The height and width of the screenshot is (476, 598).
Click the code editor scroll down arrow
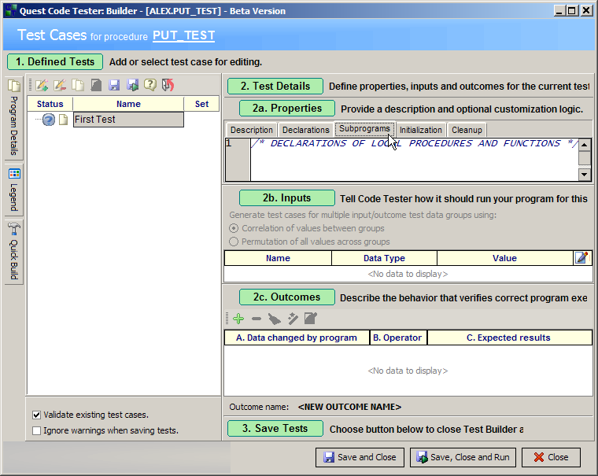point(585,175)
